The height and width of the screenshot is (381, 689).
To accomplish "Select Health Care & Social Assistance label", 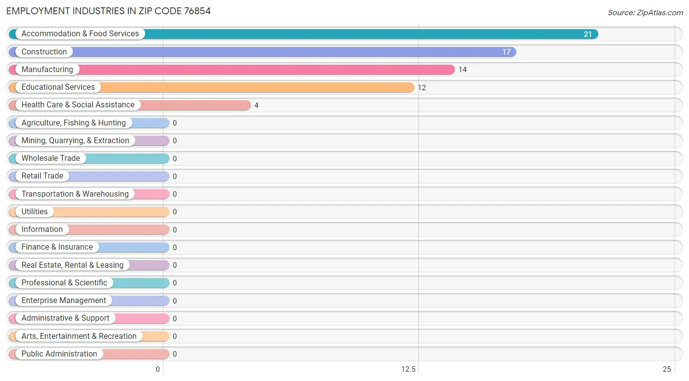I will click(x=78, y=105).
